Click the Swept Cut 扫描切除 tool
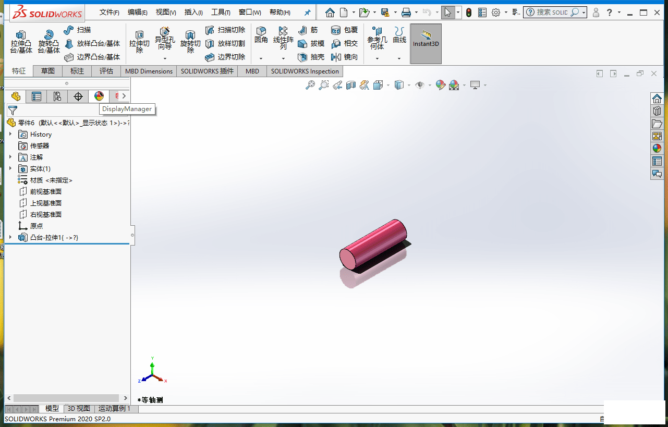 pyautogui.click(x=225, y=30)
